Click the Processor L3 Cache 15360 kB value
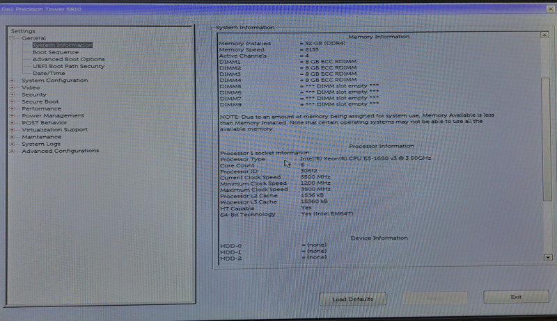This screenshot has height=321, width=557. [x=315, y=201]
